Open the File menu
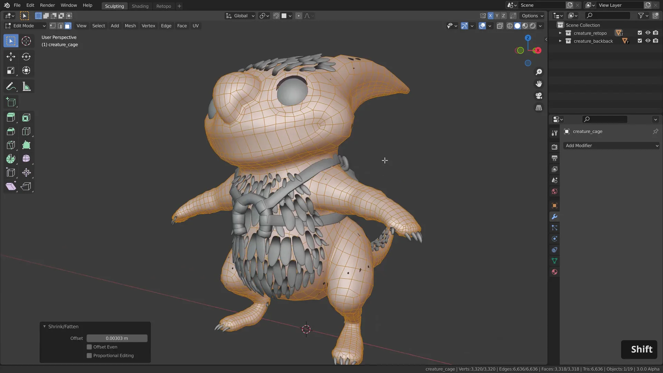 (17, 5)
